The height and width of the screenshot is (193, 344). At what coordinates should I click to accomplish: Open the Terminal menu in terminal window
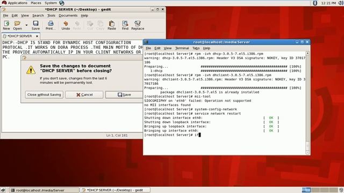[182, 48]
